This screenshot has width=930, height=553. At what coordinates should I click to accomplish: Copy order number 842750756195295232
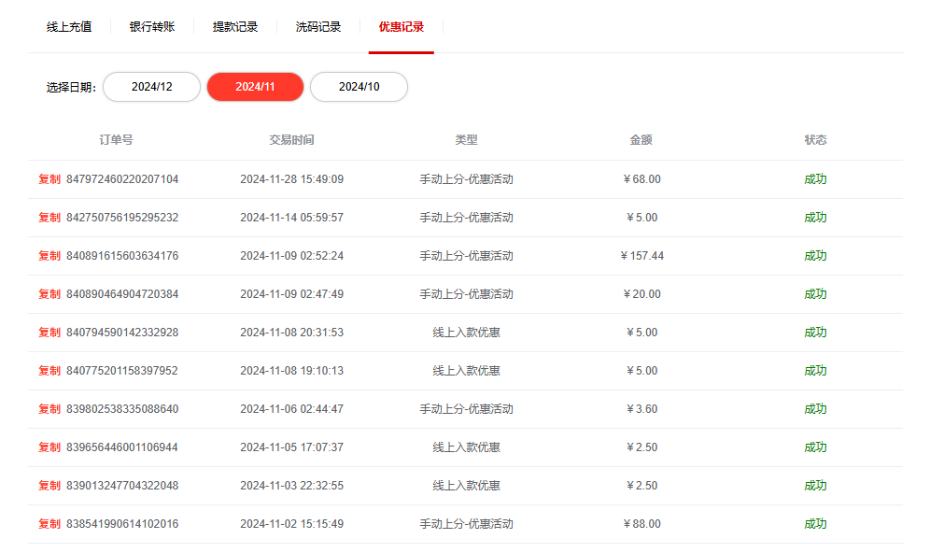click(x=49, y=218)
